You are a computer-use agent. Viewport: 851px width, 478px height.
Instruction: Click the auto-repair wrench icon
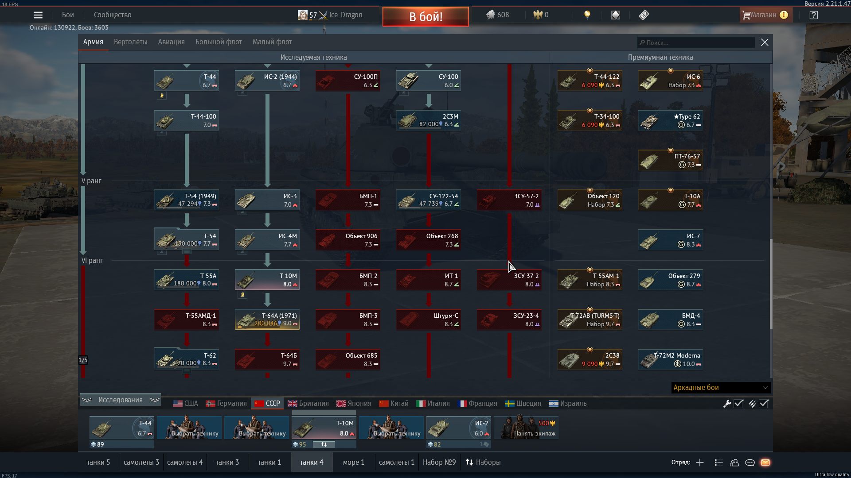point(727,404)
